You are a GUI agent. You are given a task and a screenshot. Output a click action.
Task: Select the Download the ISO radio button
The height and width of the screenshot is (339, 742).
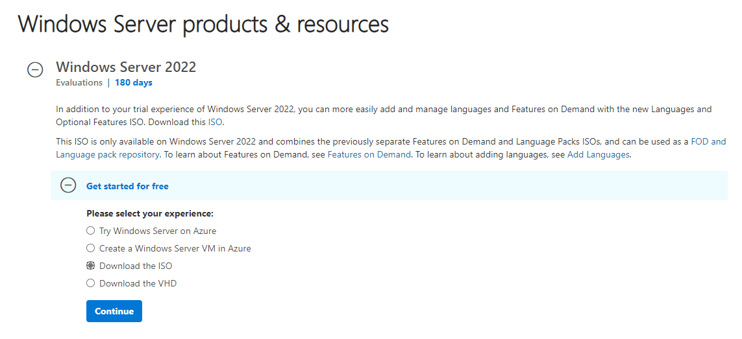click(x=91, y=266)
